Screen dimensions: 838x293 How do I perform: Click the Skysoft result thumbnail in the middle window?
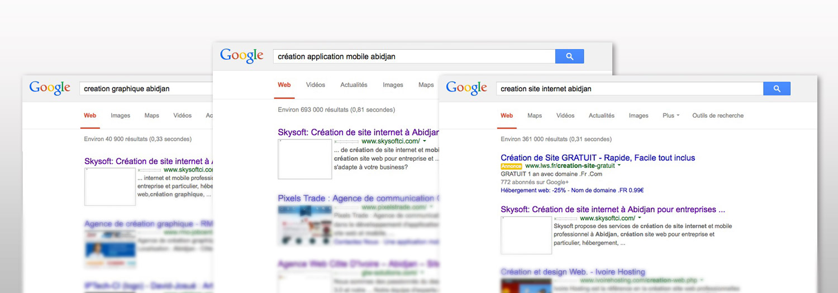pyautogui.click(x=304, y=159)
